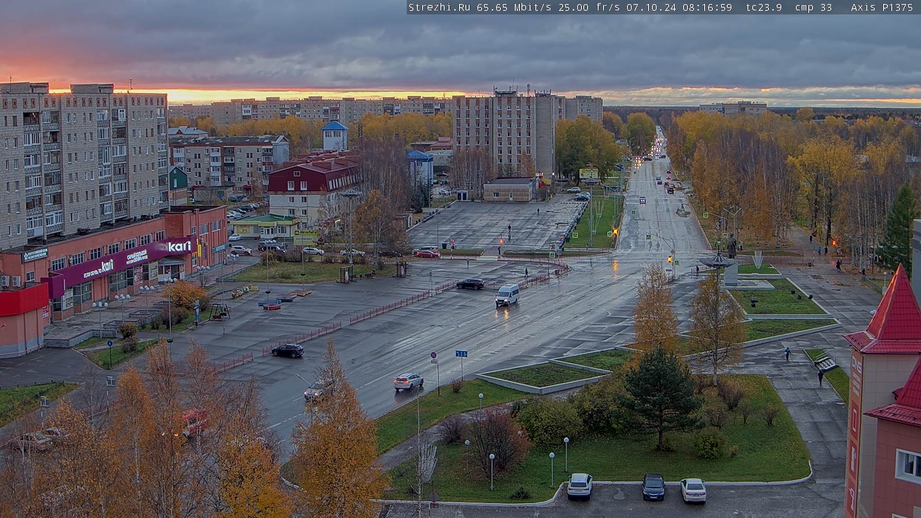Select the "07.10.24" date stamp
The height and width of the screenshot is (518, 921).
[651, 7]
